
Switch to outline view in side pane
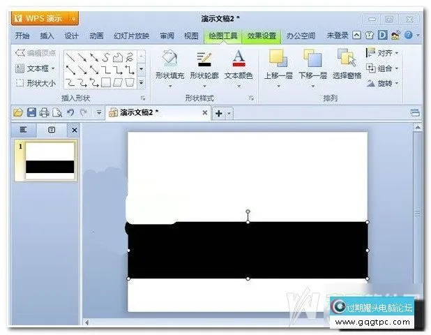[x=24, y=130]
